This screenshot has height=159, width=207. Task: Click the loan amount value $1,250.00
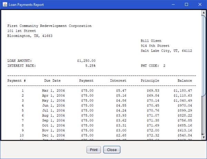click(86, 61)
